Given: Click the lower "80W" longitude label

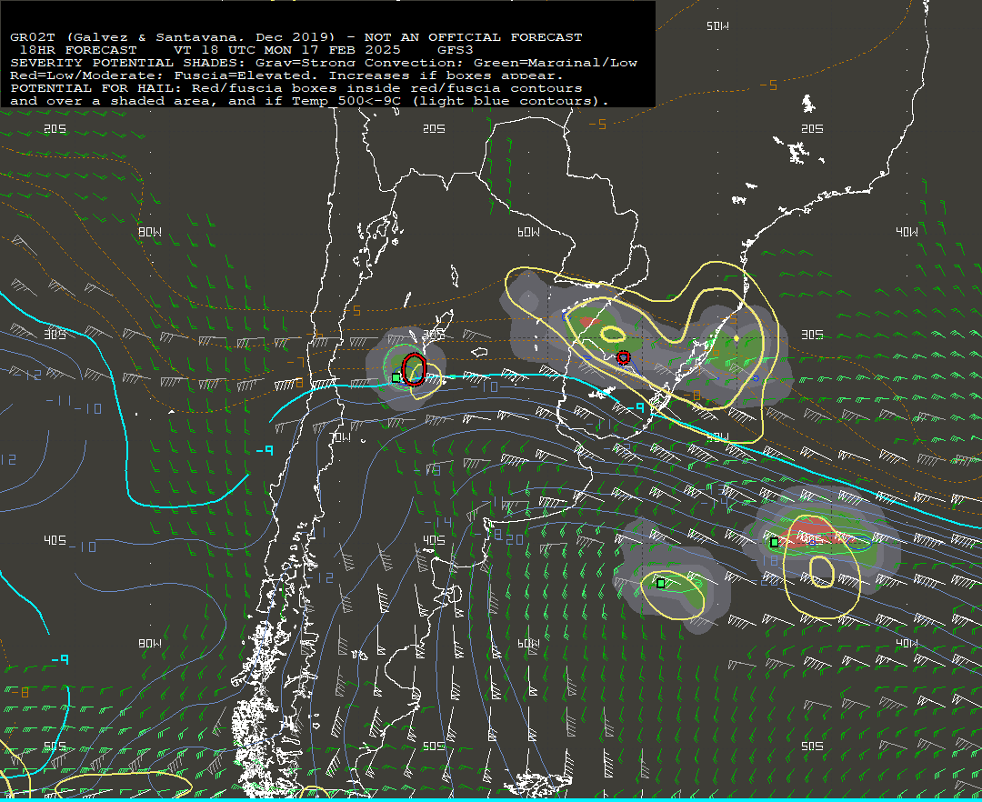Looking at the screenshot, I should click(x=150, y=644).
